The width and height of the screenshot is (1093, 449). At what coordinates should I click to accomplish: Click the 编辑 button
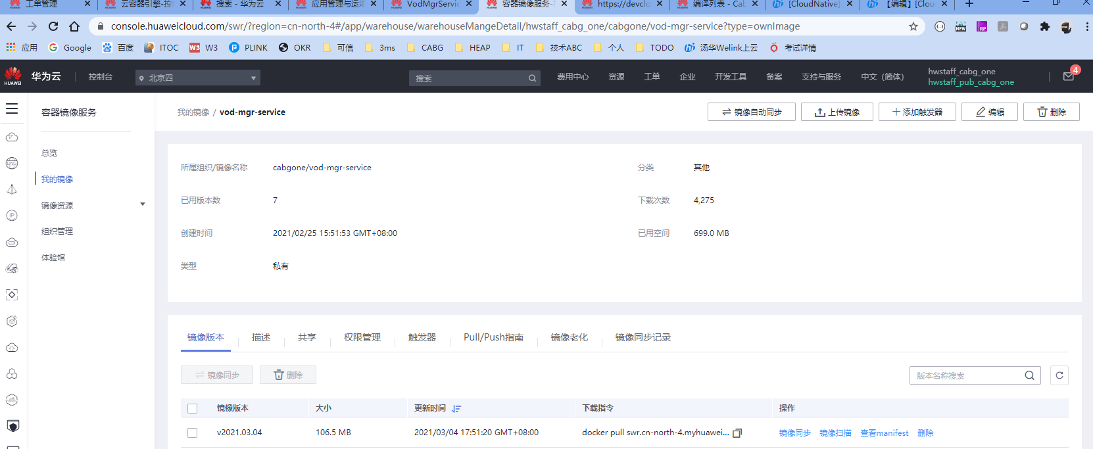[990, 112]
